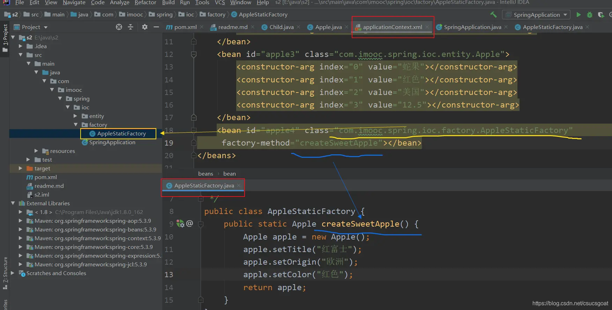Click the Spring bean gutter icon on line 9
This screenshot has height=310, width=612.
click(180, 224)
